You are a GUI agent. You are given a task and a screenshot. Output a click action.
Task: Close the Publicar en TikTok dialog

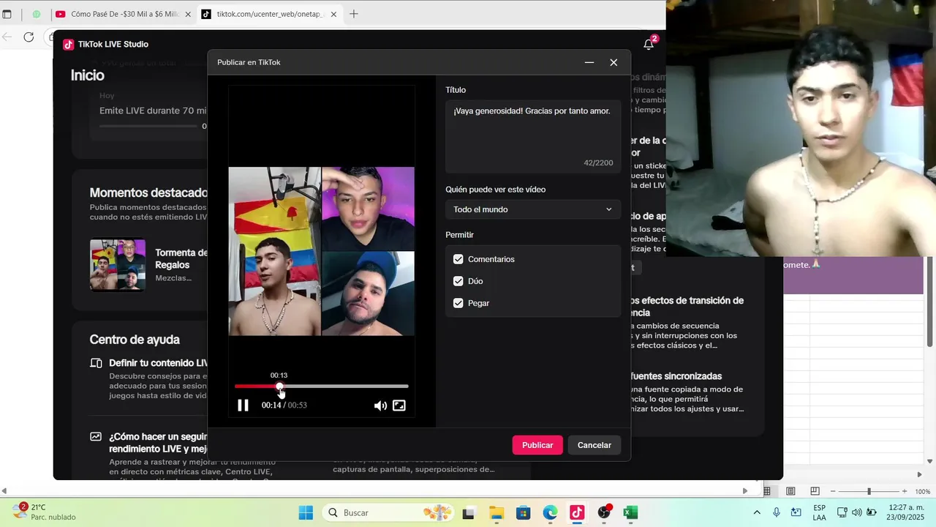pos(614,62)
